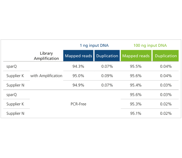Select the last Supplier N row label
182x158 pixels.
pos(15,113)
